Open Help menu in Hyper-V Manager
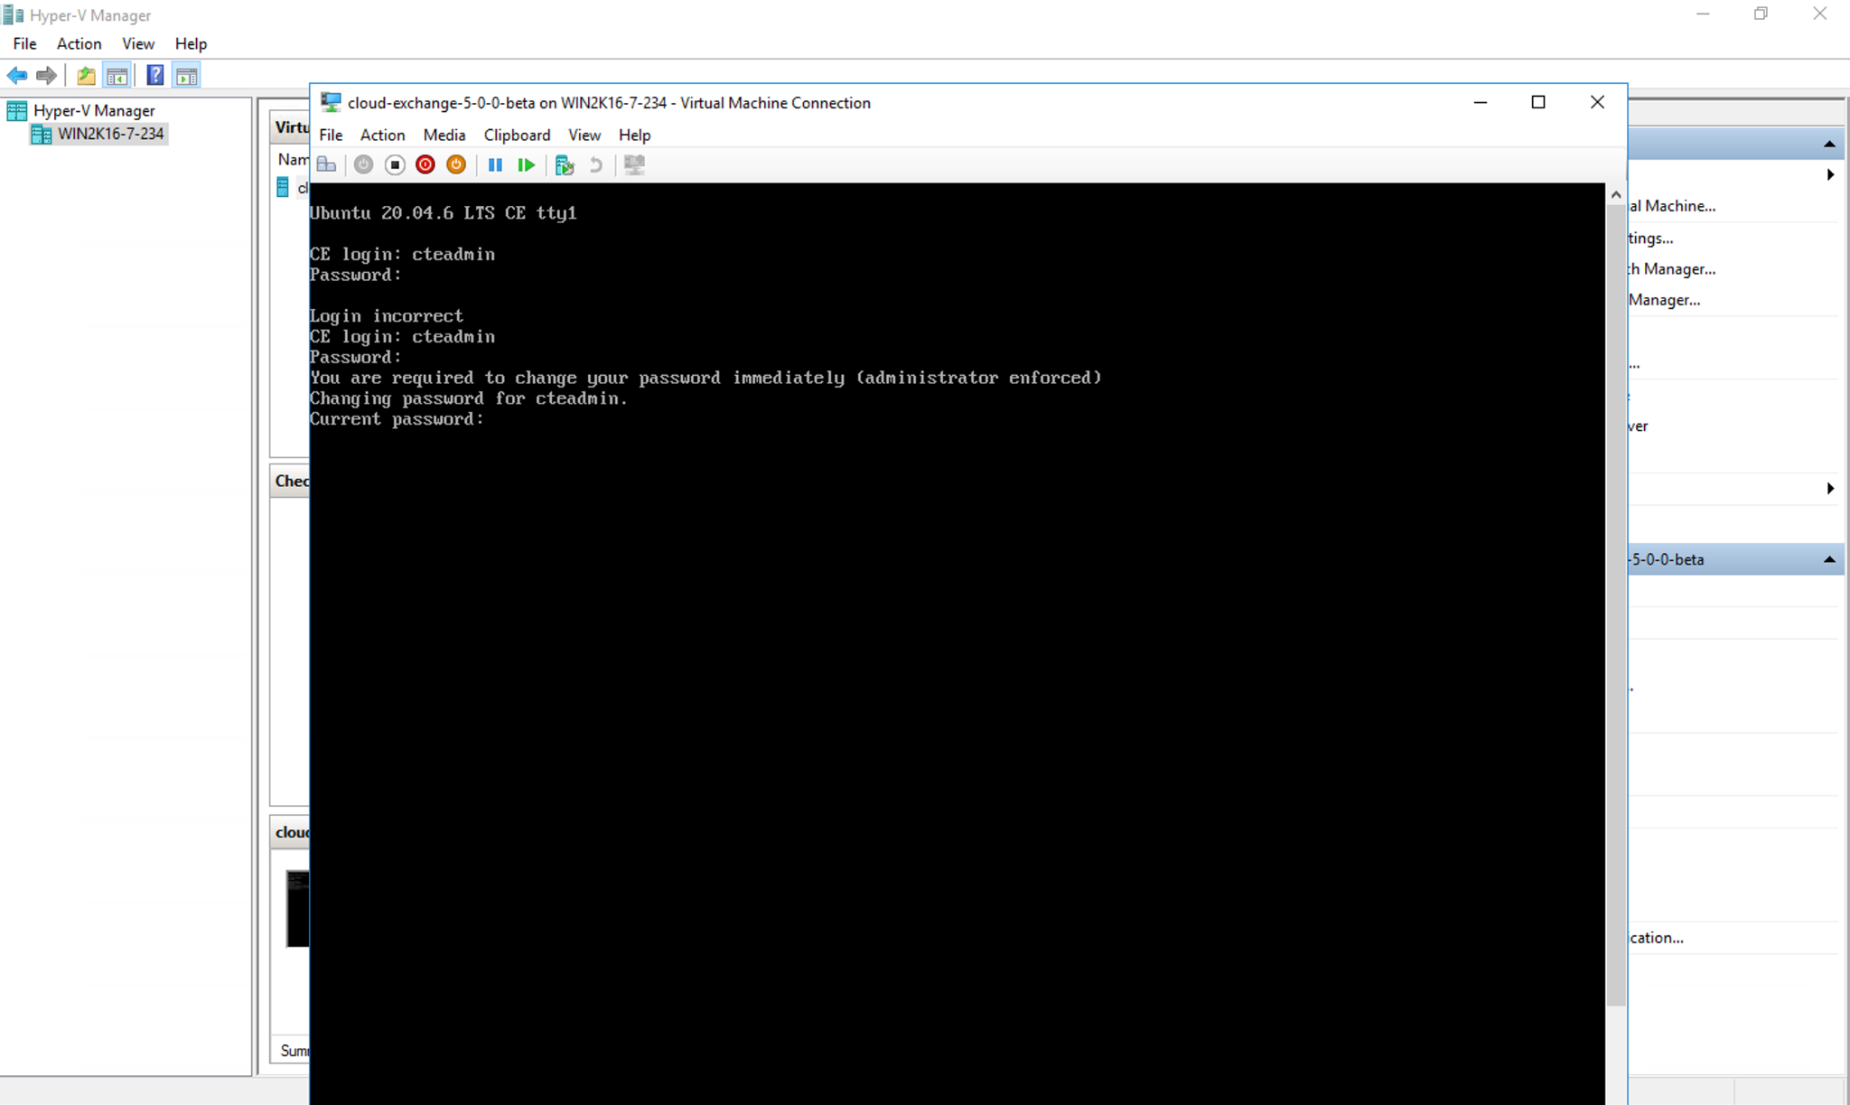Viewport: 1850px width, 1105px height. 191,43
